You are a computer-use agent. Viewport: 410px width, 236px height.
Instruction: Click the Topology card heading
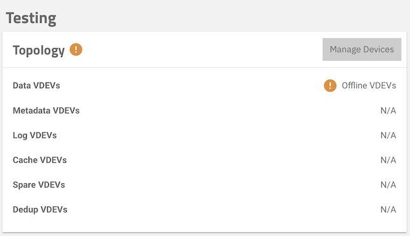39,50
